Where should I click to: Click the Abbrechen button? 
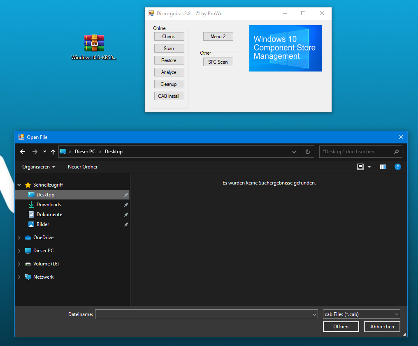[x=382, y=327]
